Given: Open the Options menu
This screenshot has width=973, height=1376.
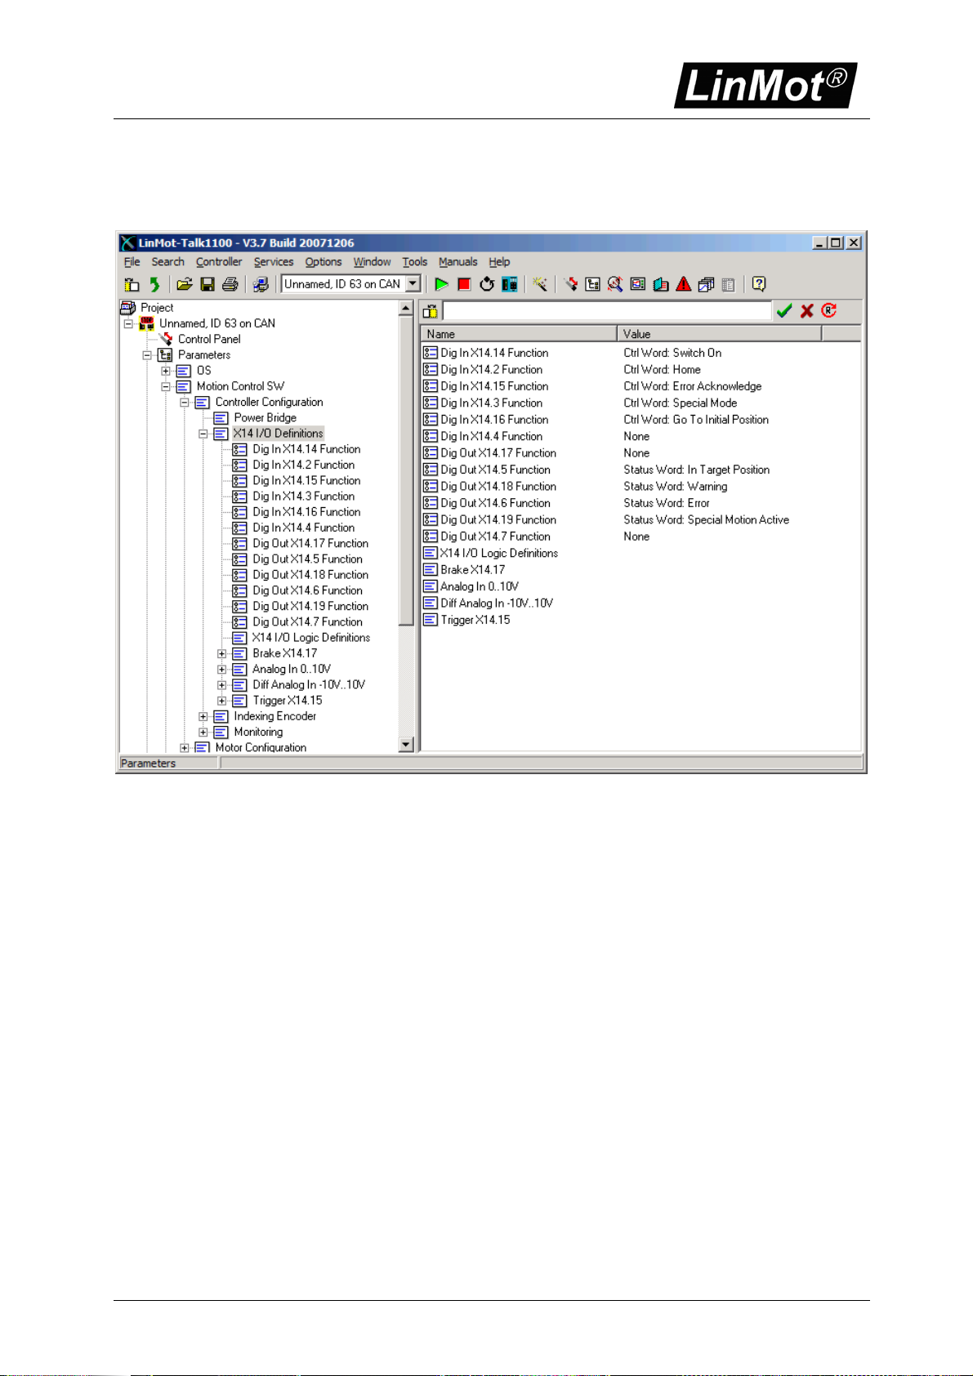Looking at the screenshot, I should click(x=324, y=262).
